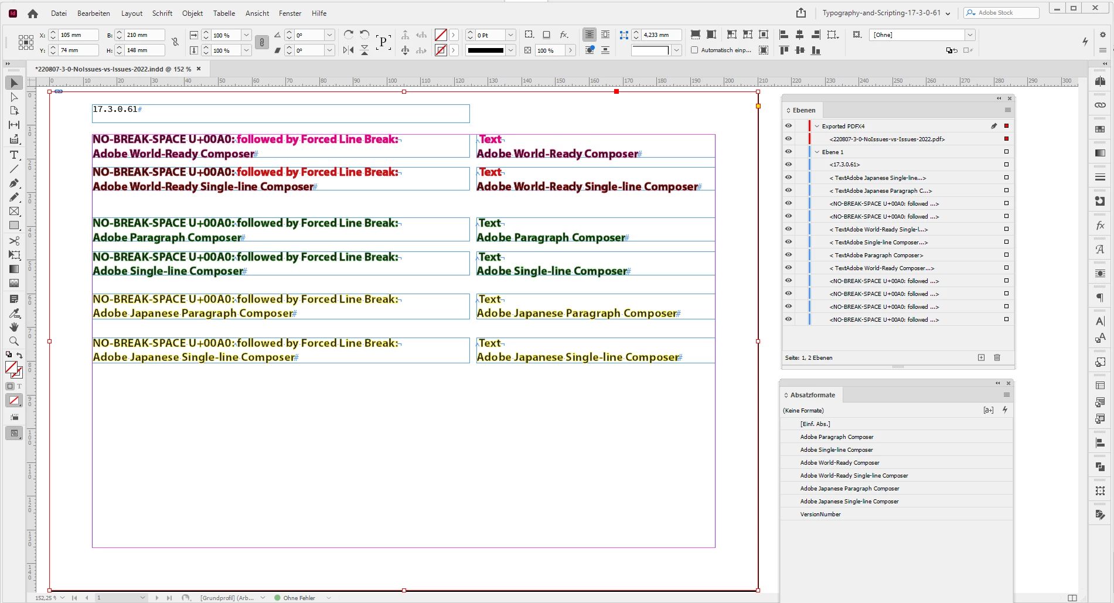Click the effects fx icon in control bar

[x=564, y=35]
